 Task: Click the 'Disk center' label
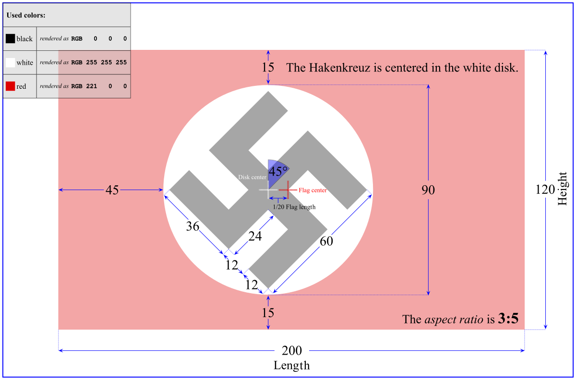[x=252, y=177]
